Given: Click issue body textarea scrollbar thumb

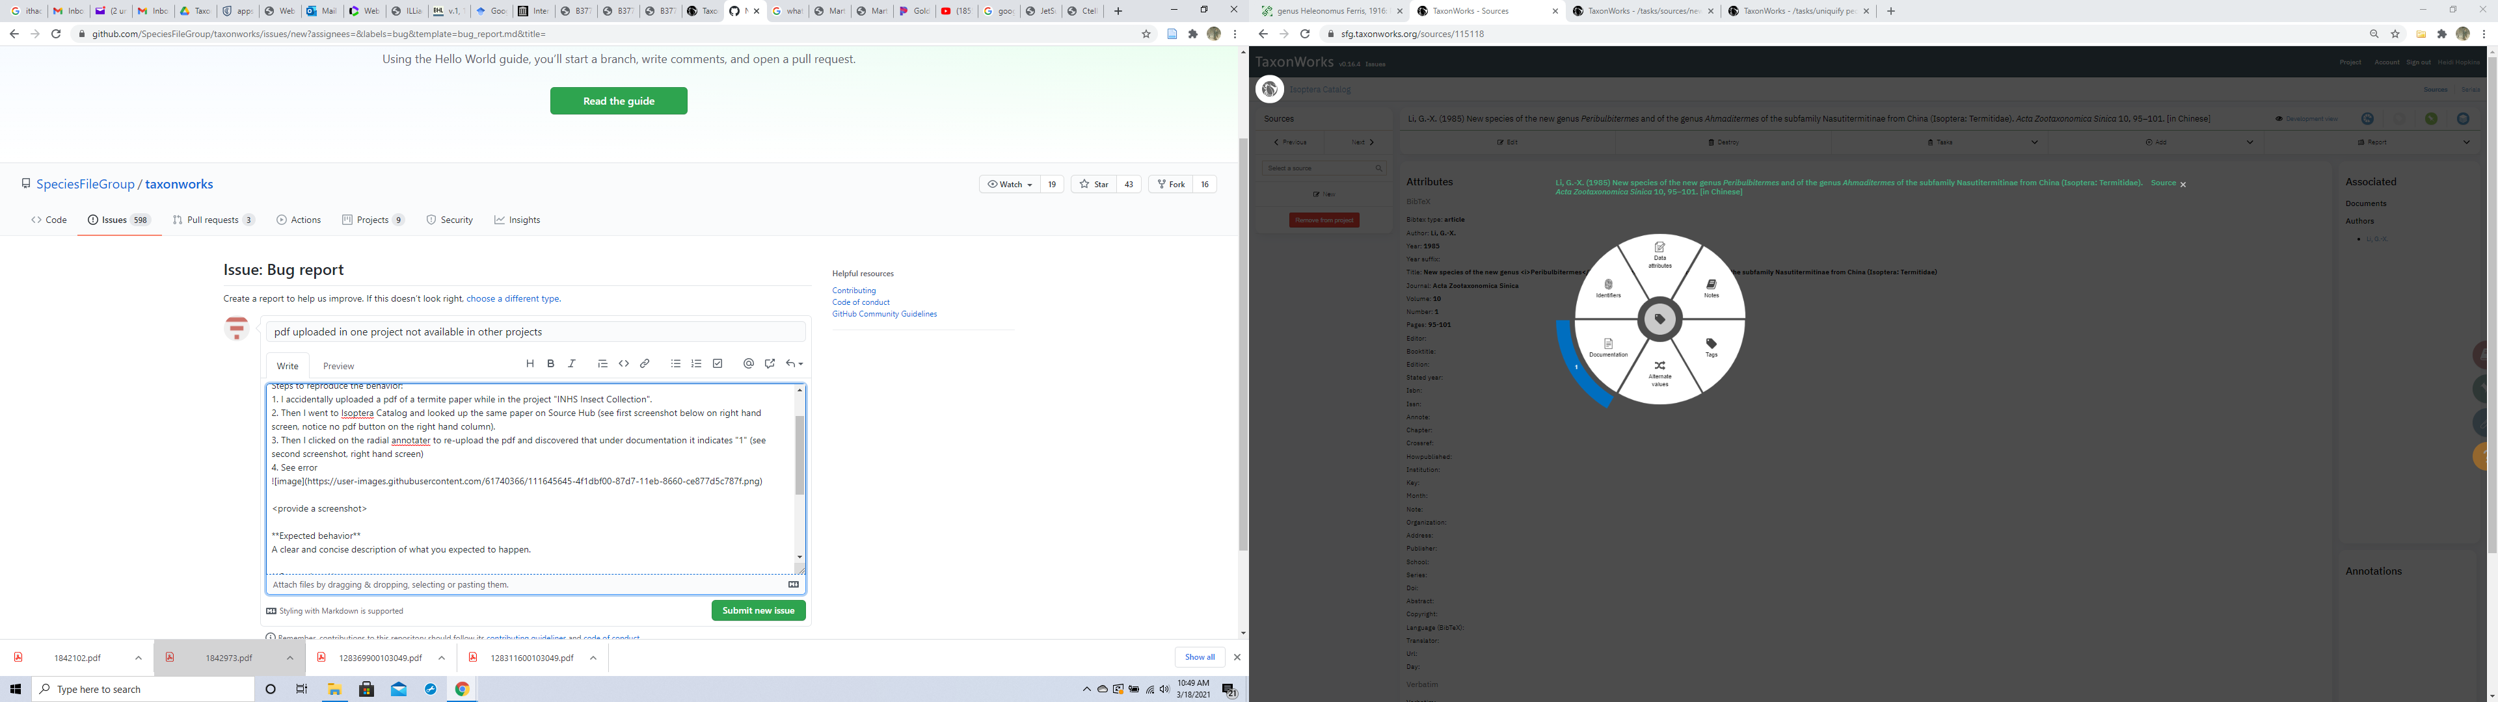Looking at the screenshot, I should pyautogui.click(x=800, y=456).
